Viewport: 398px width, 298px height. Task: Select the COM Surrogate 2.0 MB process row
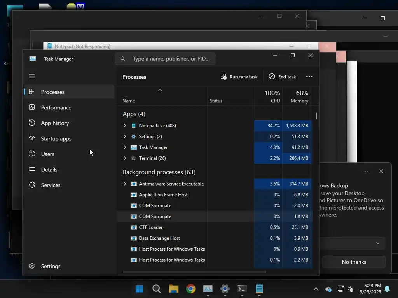pyautogui.click(x=215, y=206)
